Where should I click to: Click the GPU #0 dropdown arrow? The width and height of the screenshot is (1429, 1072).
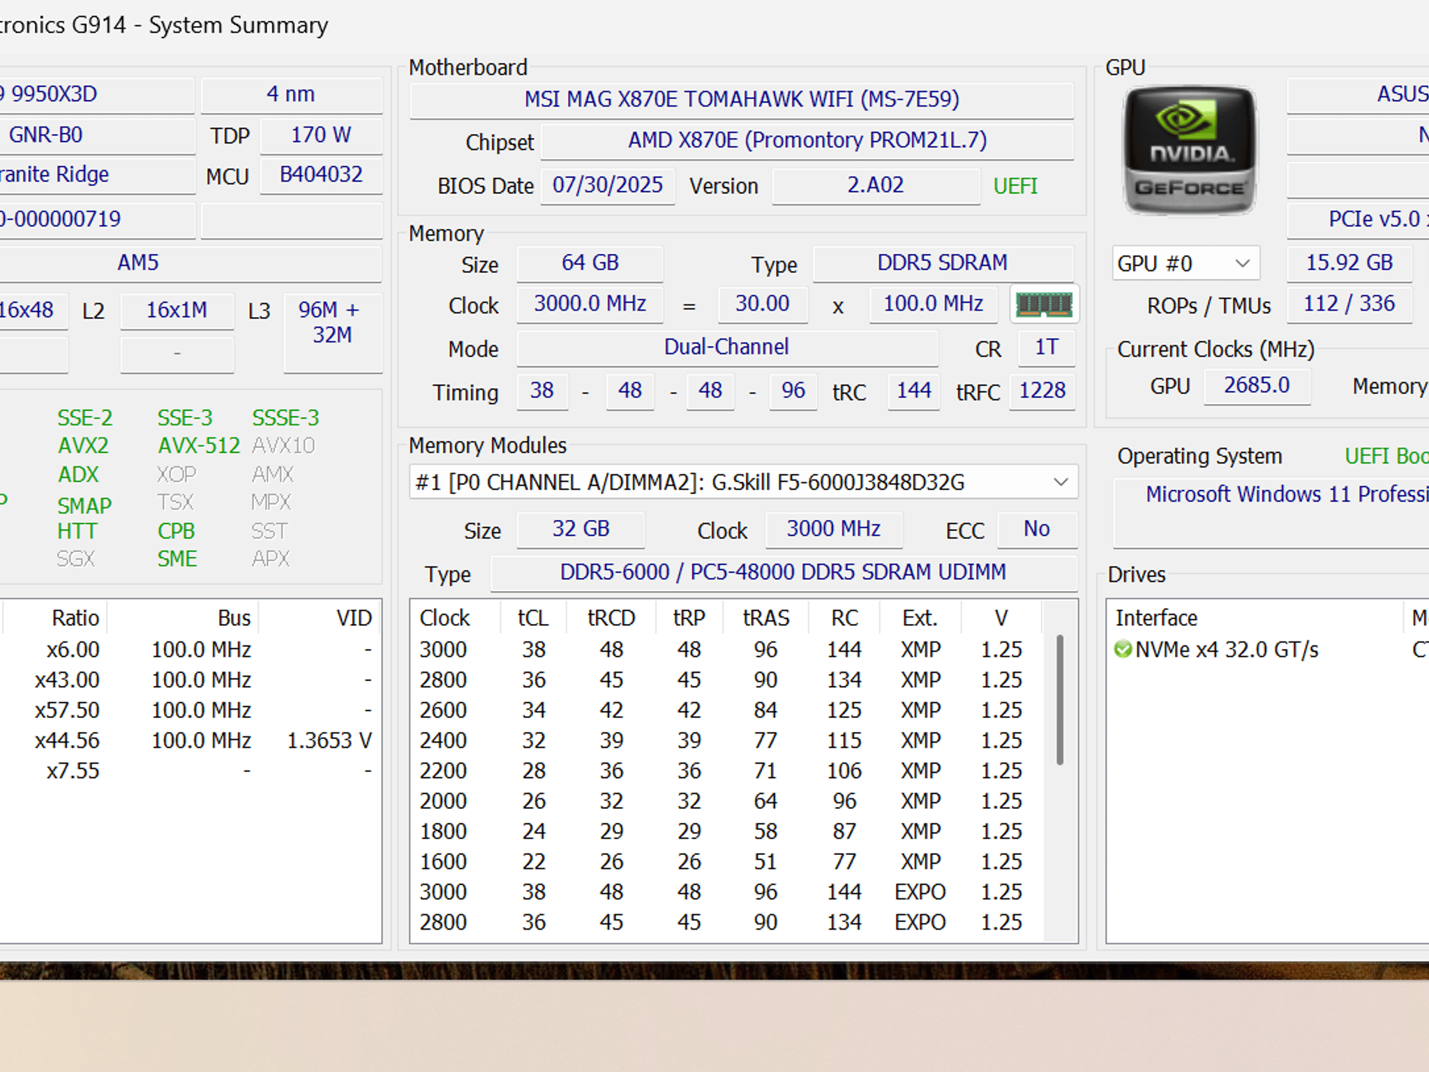(1242, 263)
